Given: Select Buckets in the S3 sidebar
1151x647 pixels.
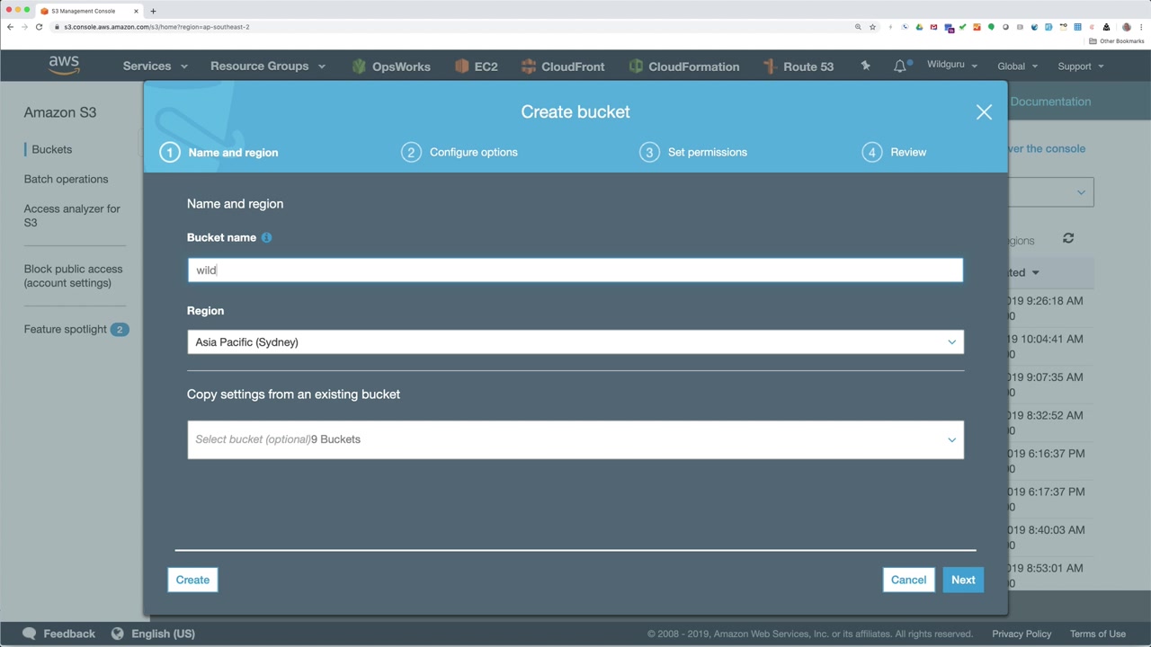Looking at the screenshot, I should pos(51,149).
